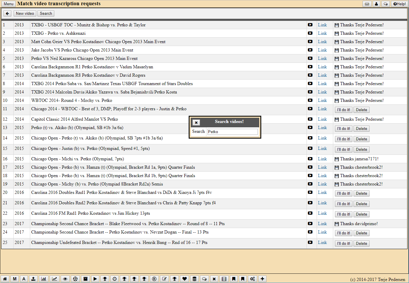Delete Carolina 2016 FM Rnd1 request

click(361, 214)
